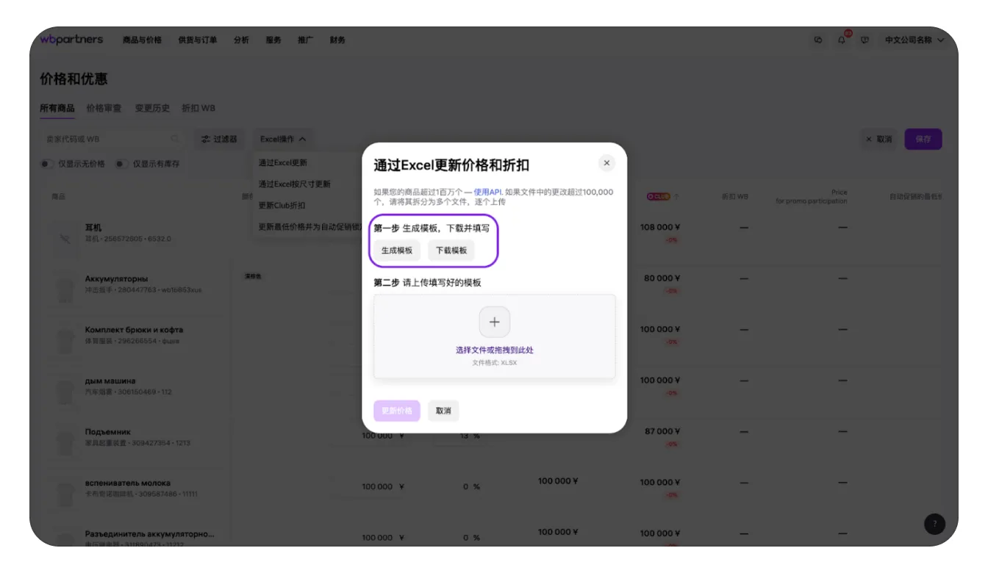Close the Excel update dialog with X
The height and width of the screenshot is (573, 988).
[x=606, y=163]
